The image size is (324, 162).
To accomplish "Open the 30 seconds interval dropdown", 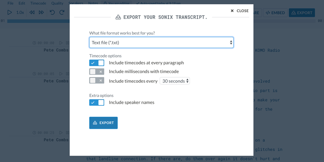I will pyautogui.click(x=175, y=81).
